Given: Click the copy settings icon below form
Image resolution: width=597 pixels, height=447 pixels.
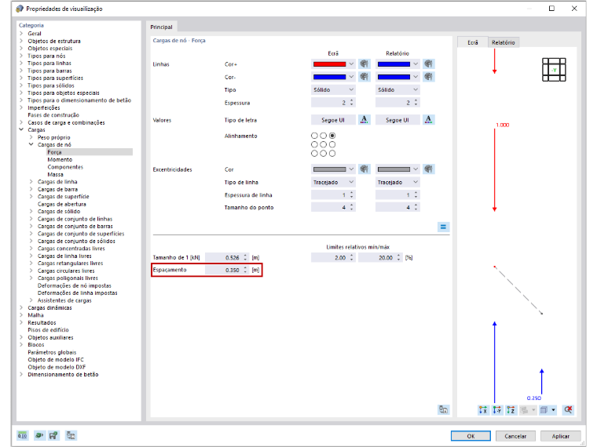Looking at the screenshot, I should click(443, 409).
